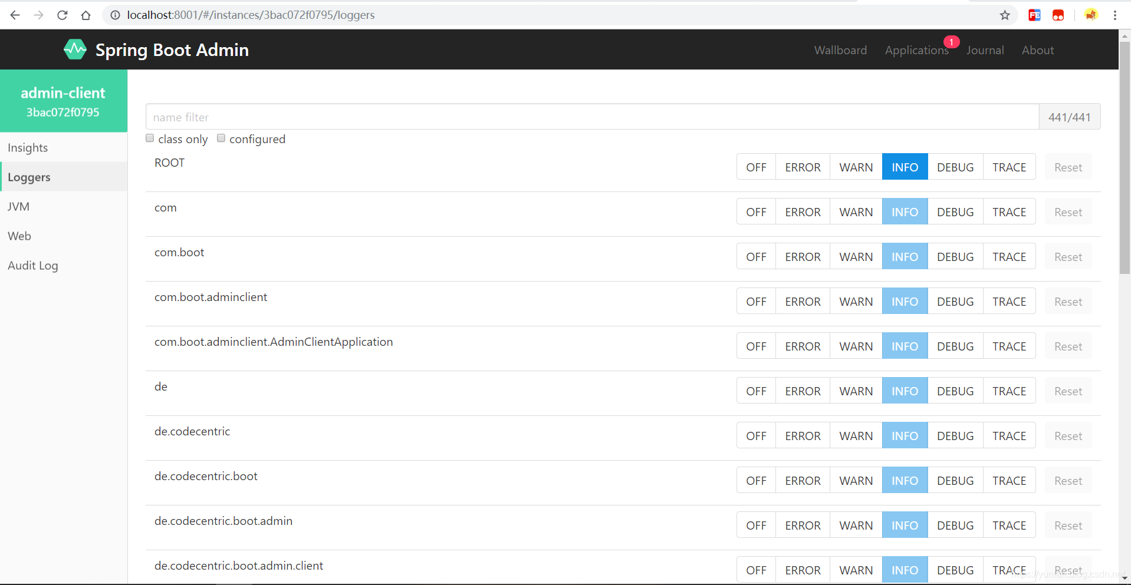The height and width of the screenshot is (585, 1131).
Task: Select INFO level for com logger
Action: (905, 211)
